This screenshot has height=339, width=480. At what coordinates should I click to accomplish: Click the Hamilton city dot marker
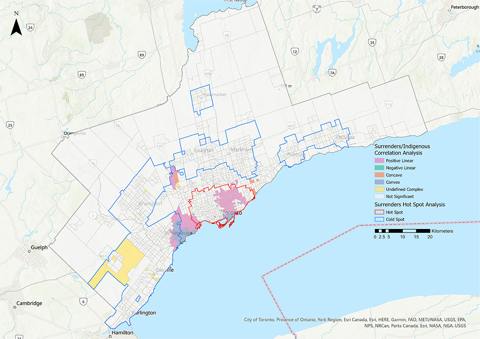click(110, 336)
